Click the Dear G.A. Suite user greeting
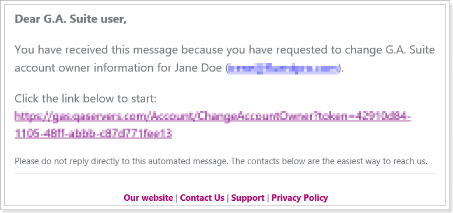Viewport: 453px width, 213px height. (71, 19)
